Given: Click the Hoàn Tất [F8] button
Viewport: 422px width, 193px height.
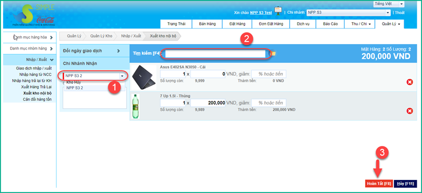Looking at the screenshot, I should pyautogui.click(x=379, y=184).
